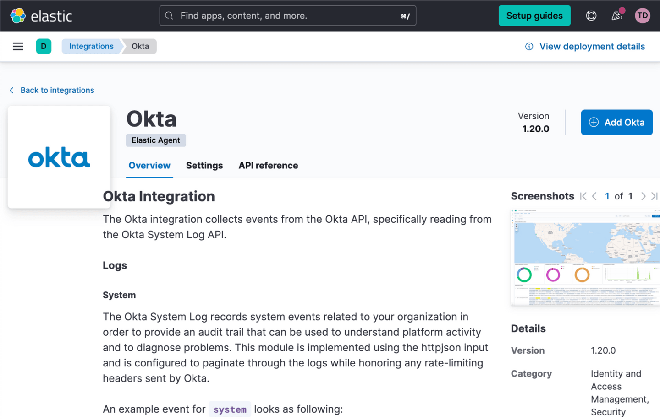
Task: Jump to last screenshot with end chevron
Action: point(654,196)
